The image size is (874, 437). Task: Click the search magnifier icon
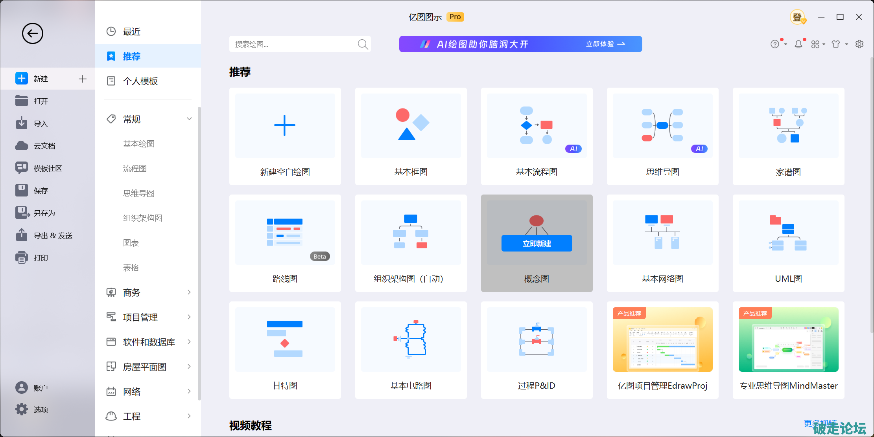pyautogui.click(x=363, y=44)
